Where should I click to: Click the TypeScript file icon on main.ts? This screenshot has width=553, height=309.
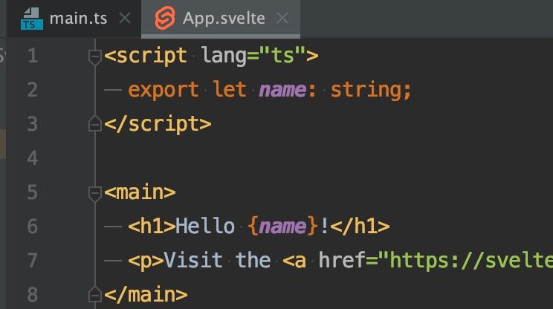pos(32,19)
